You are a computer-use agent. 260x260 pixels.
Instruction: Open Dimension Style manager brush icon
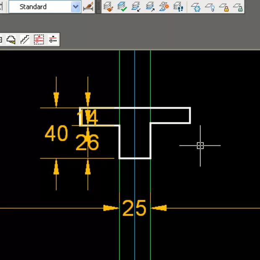click(x=88, y=7)
